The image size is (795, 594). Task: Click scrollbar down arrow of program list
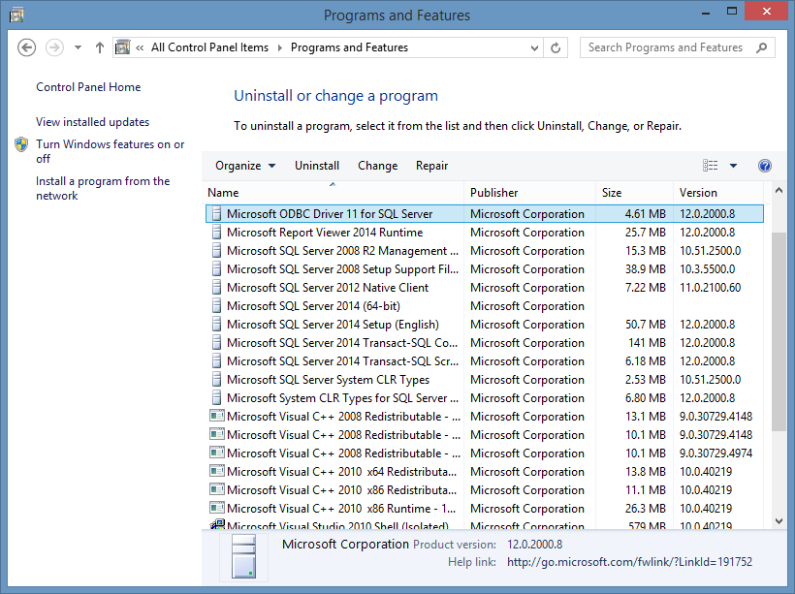[779, 520]
